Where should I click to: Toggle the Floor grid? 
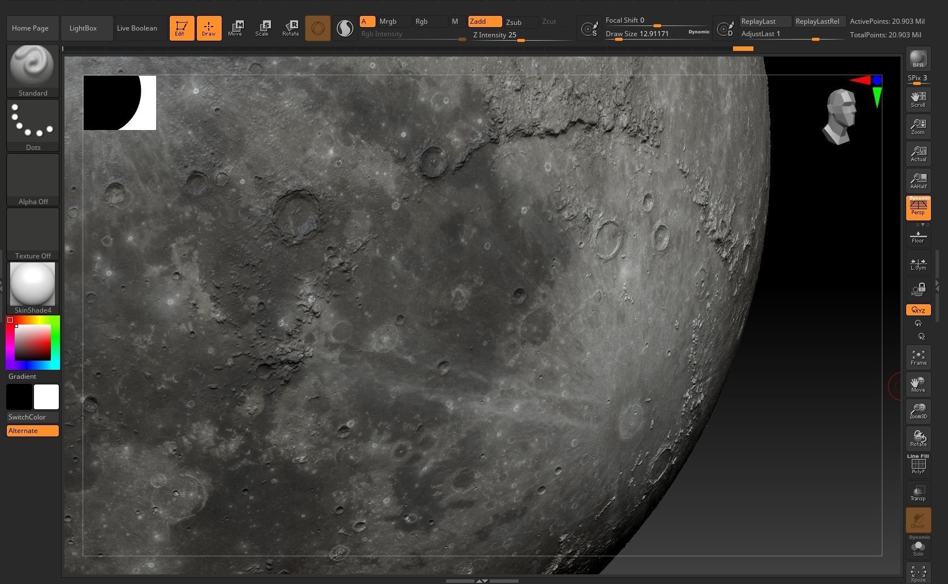tap(918, 235)
